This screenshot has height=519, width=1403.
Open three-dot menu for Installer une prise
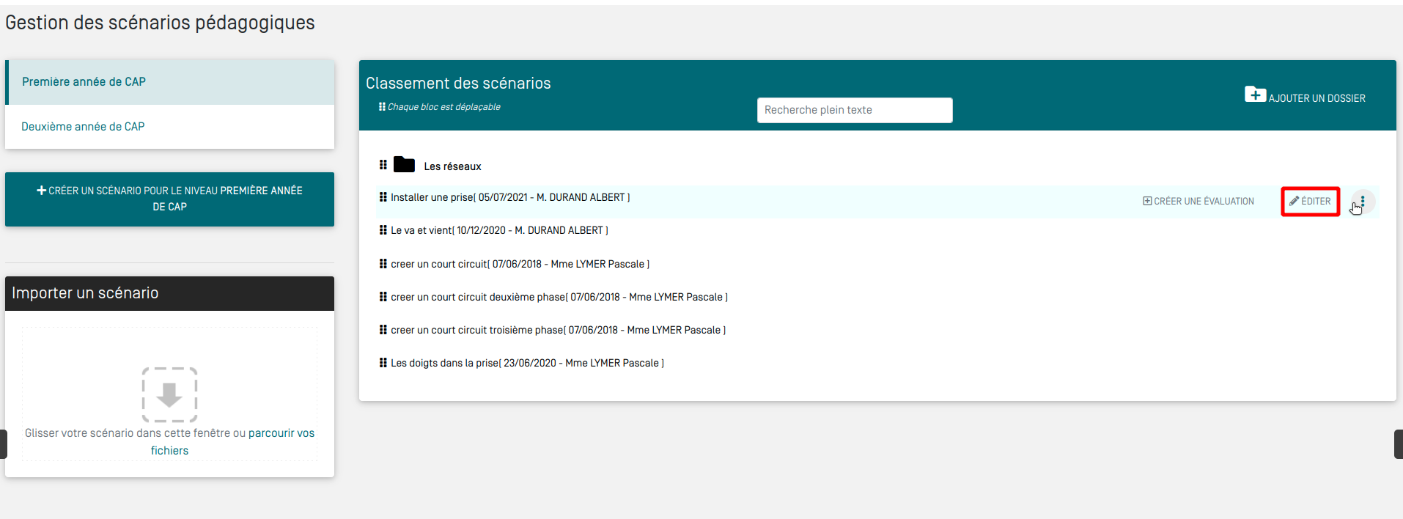[x=1363, y=202]
